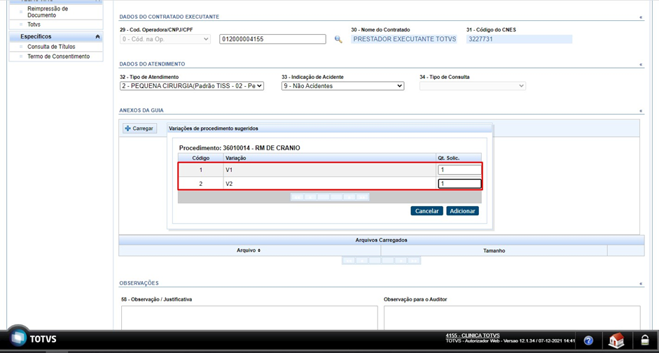Click the Carregar upload button
The height and width of the screenshot is (353, 659).
139,129
